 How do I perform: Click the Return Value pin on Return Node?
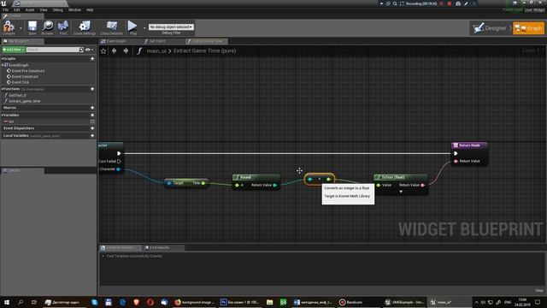[456, 161]
